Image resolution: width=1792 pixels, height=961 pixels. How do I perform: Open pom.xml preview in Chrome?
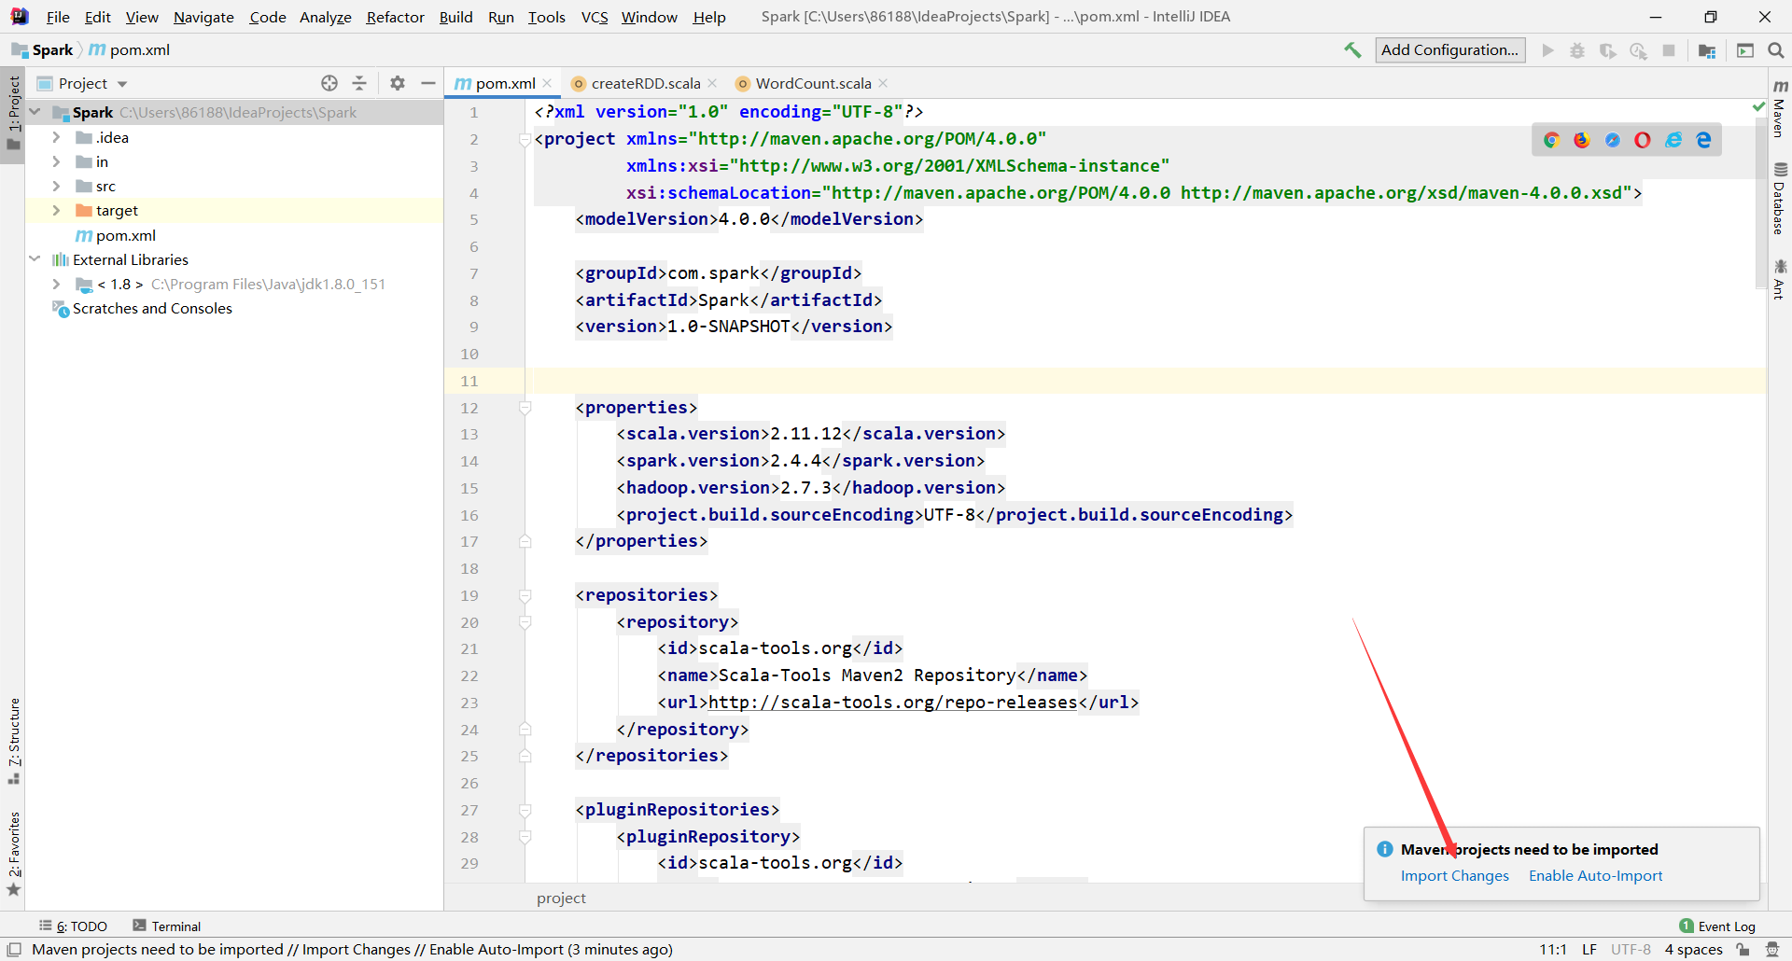pyautogui.click(x=1552, y=139)
